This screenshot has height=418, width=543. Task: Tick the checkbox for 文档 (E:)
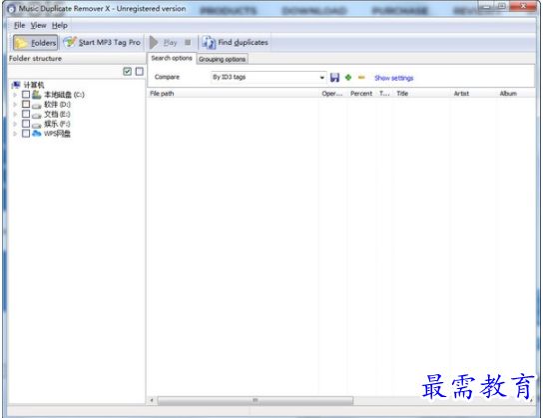coord(26,114)
